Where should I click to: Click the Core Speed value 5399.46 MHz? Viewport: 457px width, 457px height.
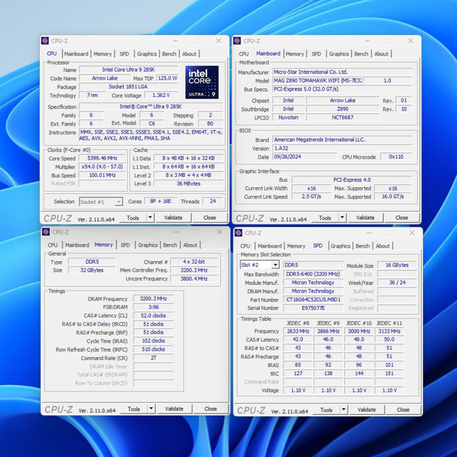[102, 158]
